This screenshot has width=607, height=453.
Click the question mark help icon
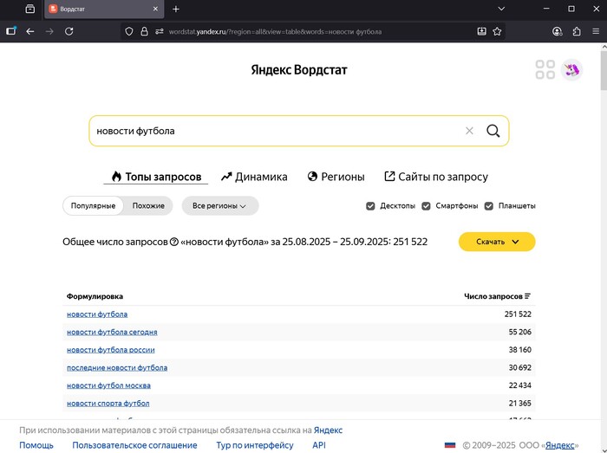[174, 243]
